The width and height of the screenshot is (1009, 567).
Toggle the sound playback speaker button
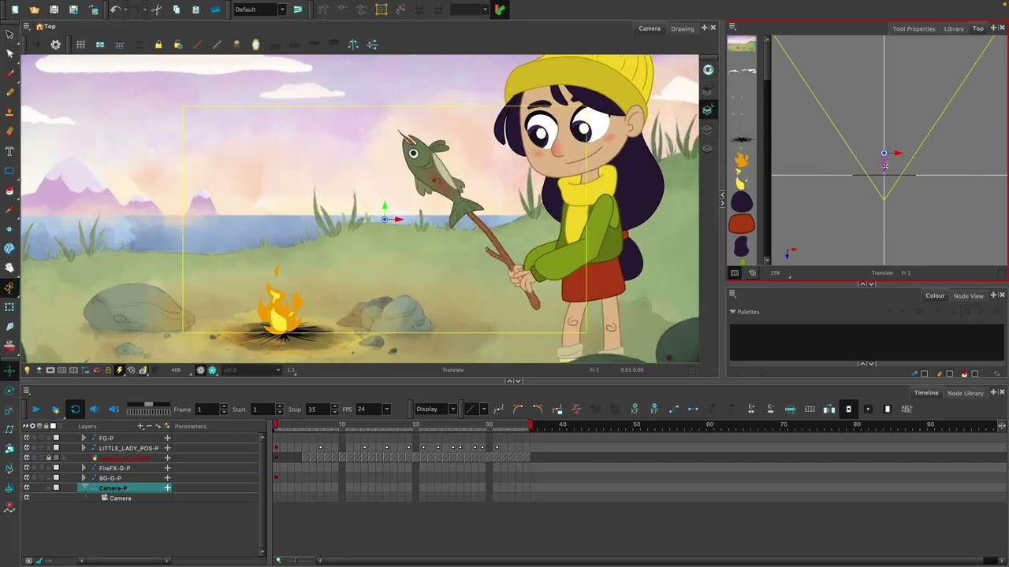click(x=95, y=409)
